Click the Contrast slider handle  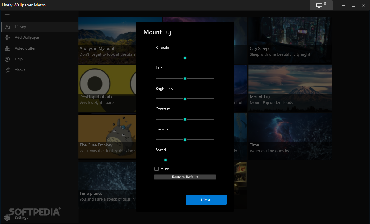click(x=185, y=119)
